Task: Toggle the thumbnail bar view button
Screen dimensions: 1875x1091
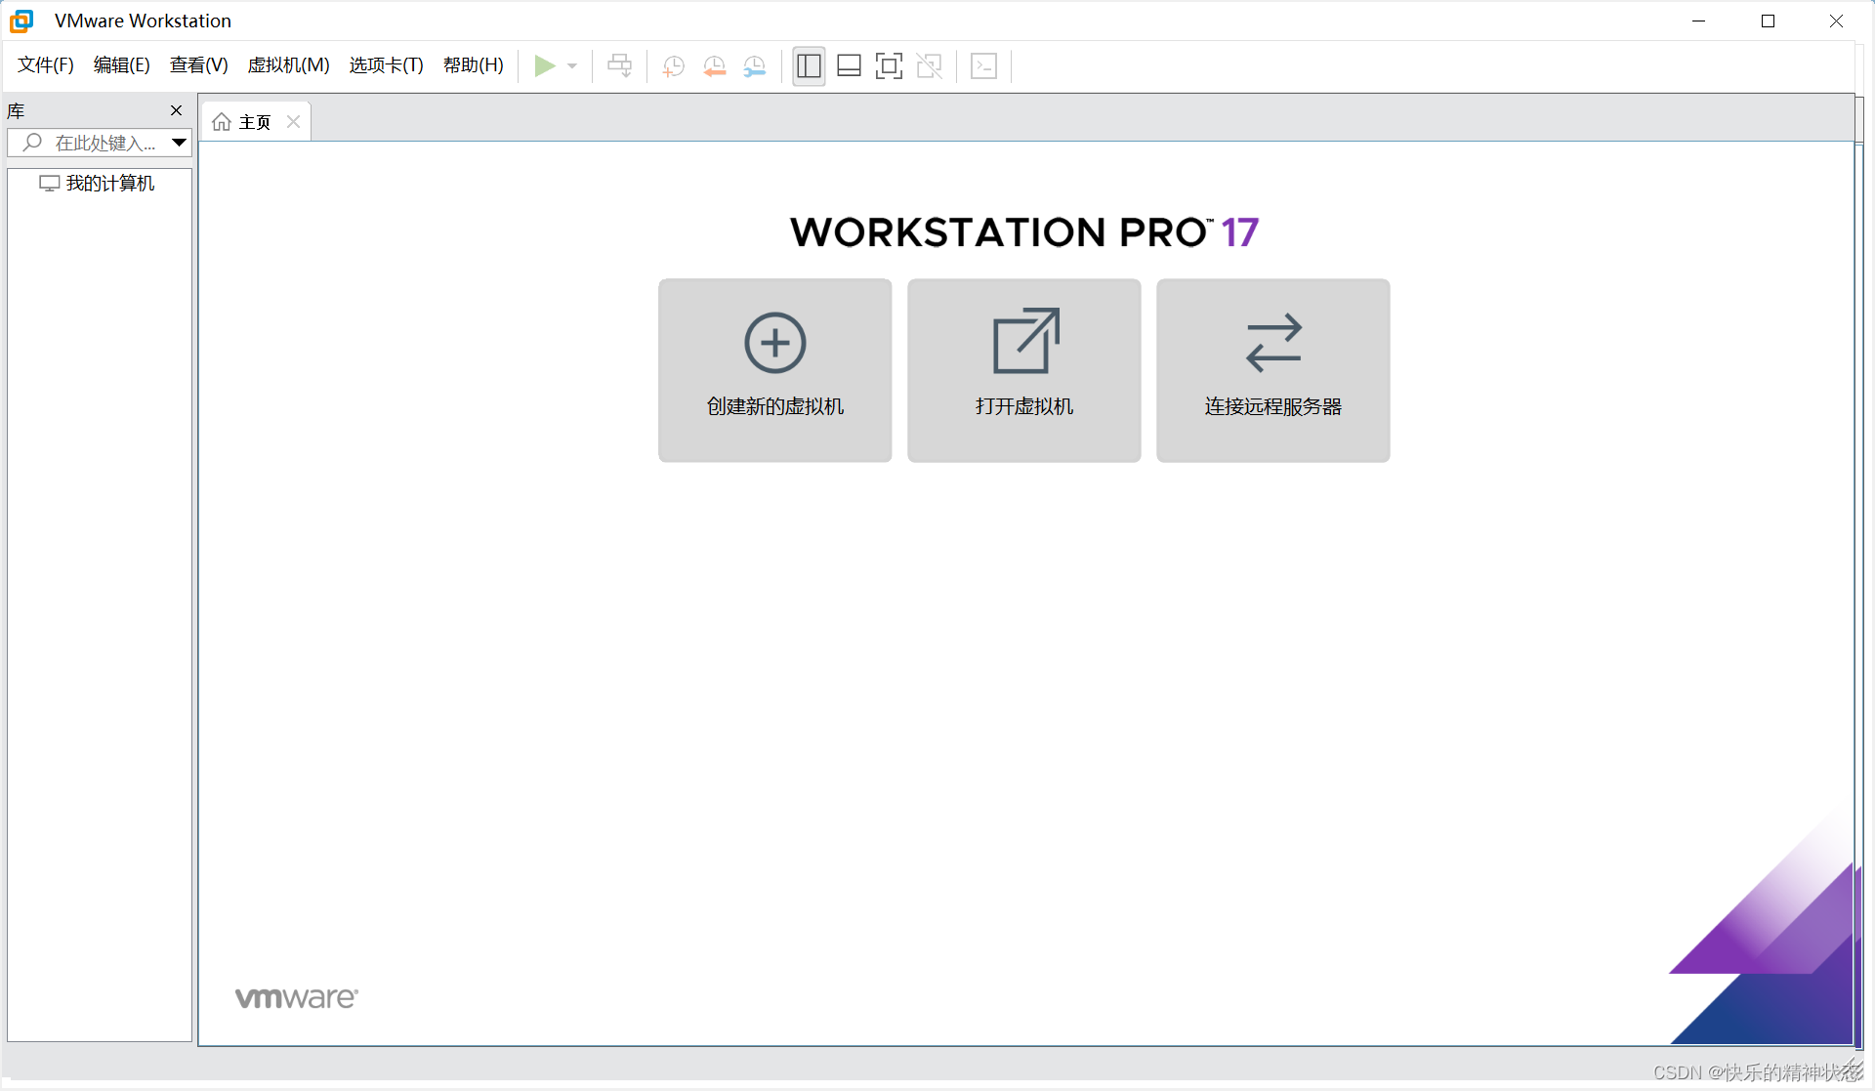Action: pos(849,66)
